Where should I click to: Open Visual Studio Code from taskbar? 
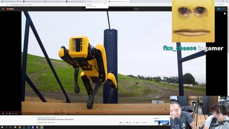click(x=28, y=127)
